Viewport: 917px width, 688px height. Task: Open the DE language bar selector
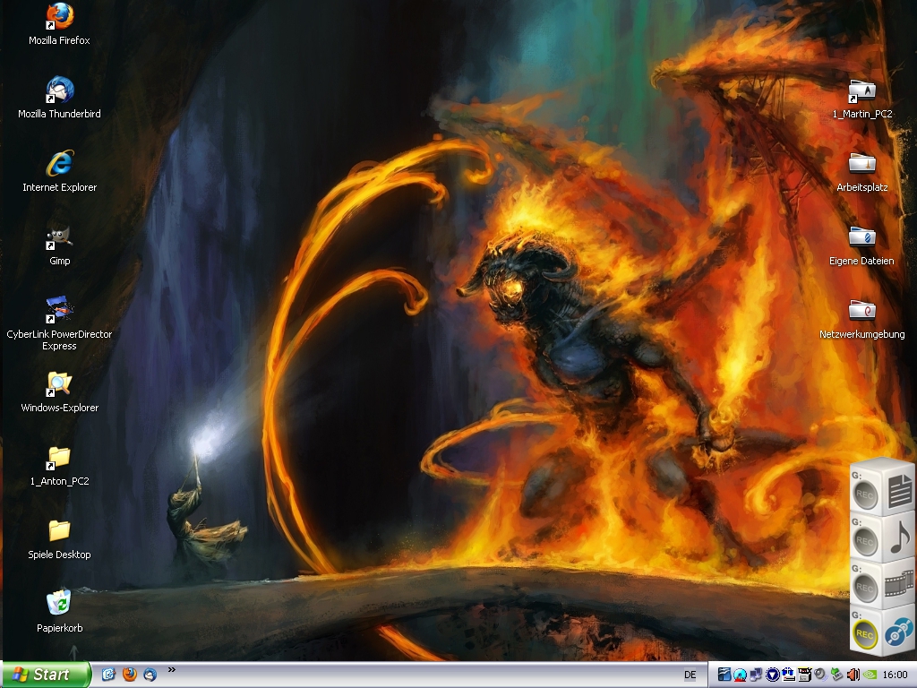coord(690,675)
